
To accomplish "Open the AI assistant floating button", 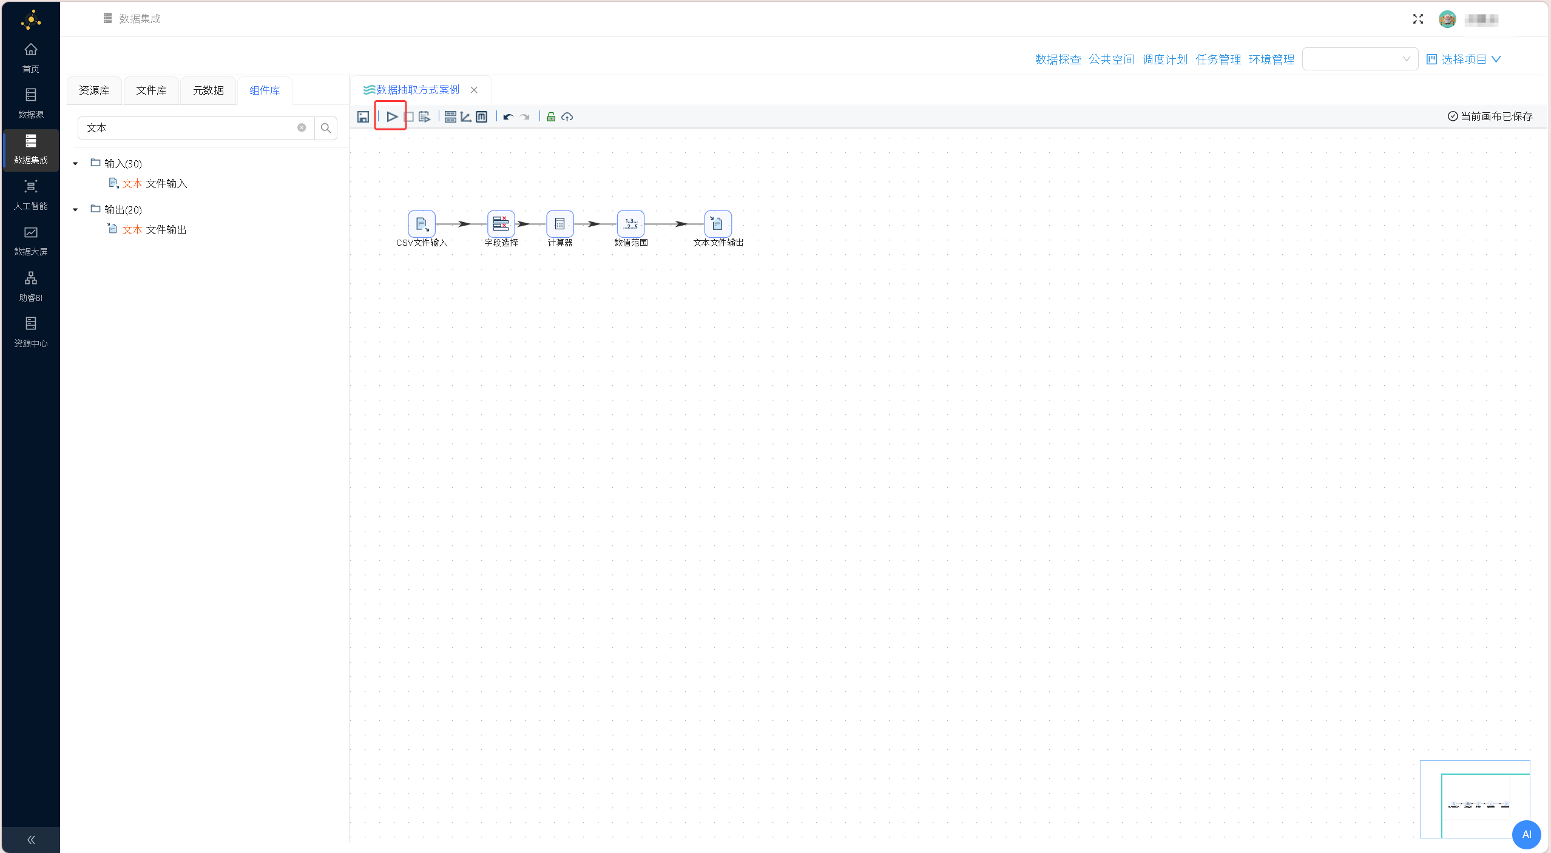I will pyautogui.click(x=1527, y=834).
